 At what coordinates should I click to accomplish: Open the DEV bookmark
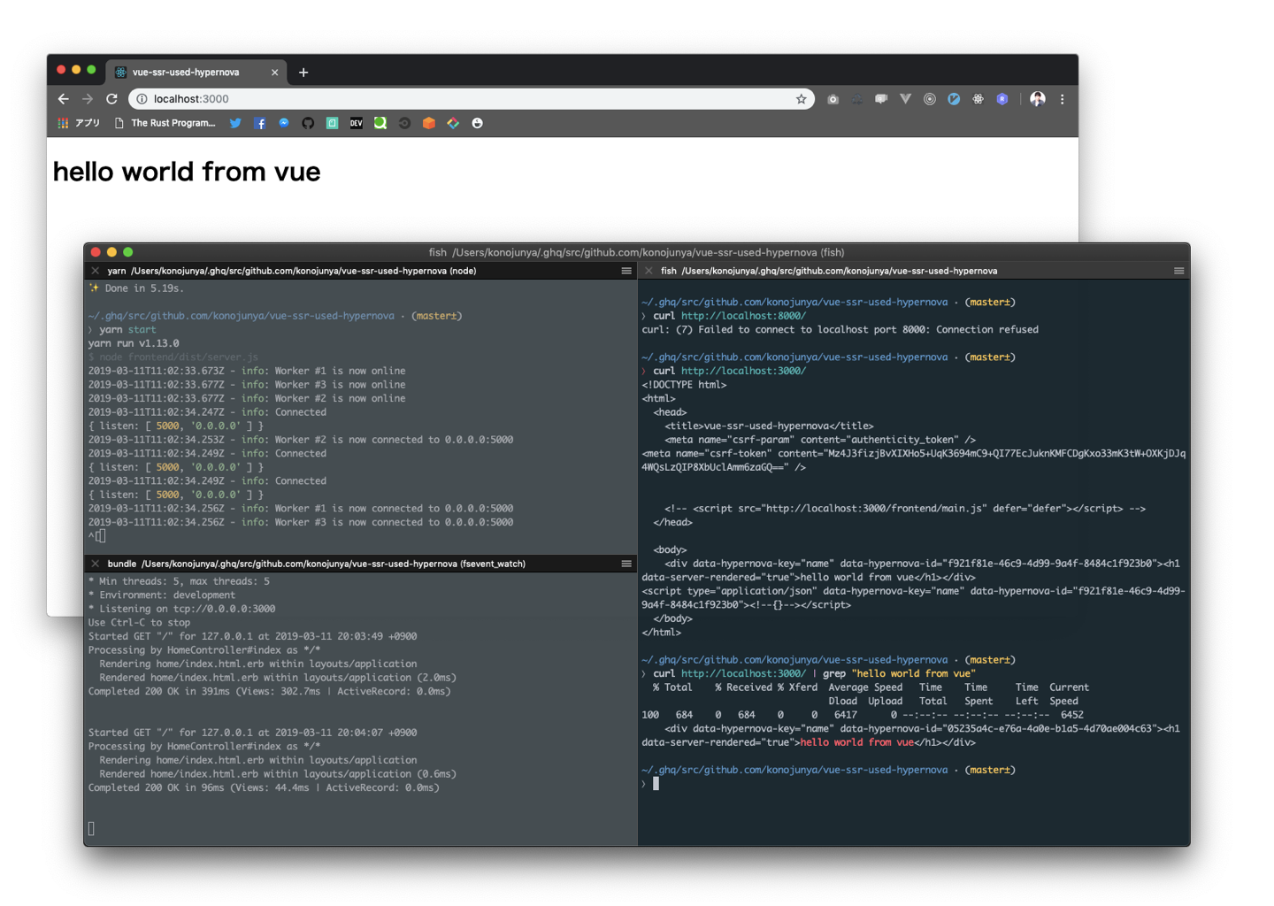[356, 123]
